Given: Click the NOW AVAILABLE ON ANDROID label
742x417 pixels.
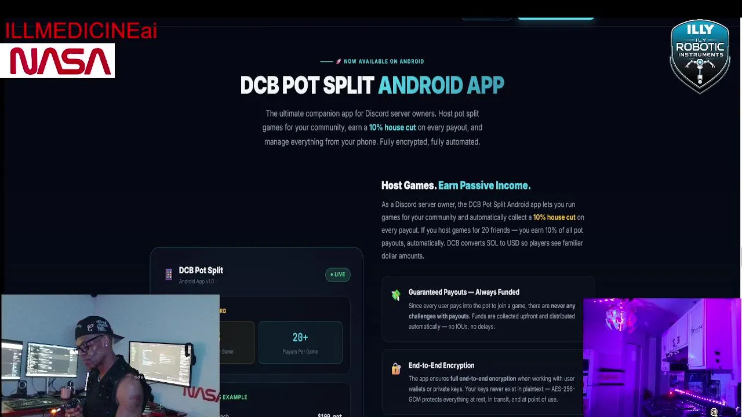Looking at the screenshot, I should (x=384, y=61).
